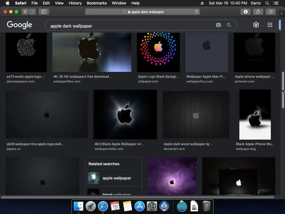
Task: Visit wallpaper.dog source link
Action: coord(246,149)
